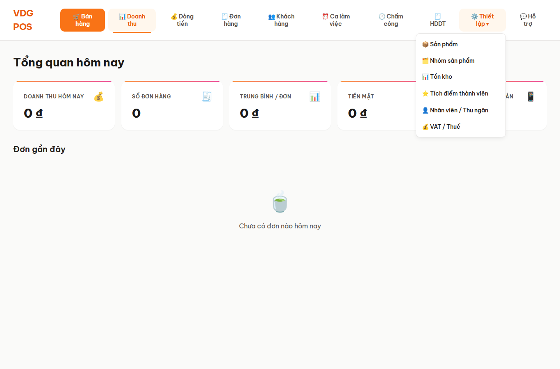Click the Chưa có đơn nào hôm nay message
560x369 pixels.
click(280, 226)
